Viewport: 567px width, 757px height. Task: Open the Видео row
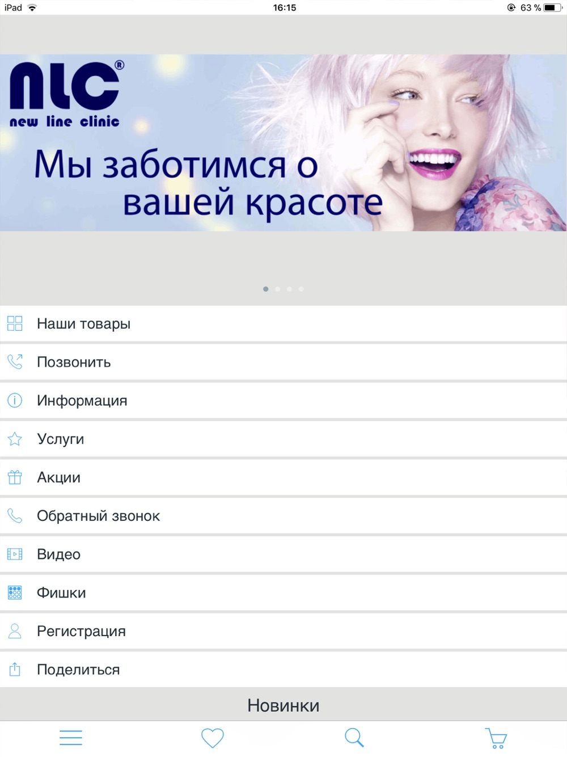(x=283, y=554)
